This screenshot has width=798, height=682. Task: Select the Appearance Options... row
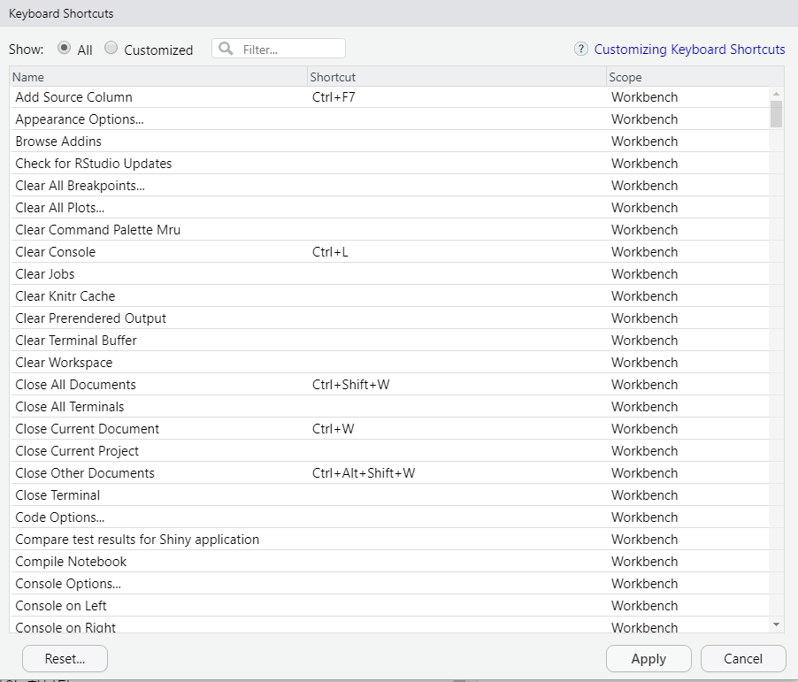(x=389, y=119)
